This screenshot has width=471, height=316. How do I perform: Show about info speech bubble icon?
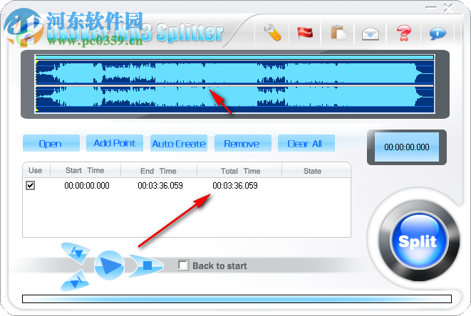pos(438,33)
